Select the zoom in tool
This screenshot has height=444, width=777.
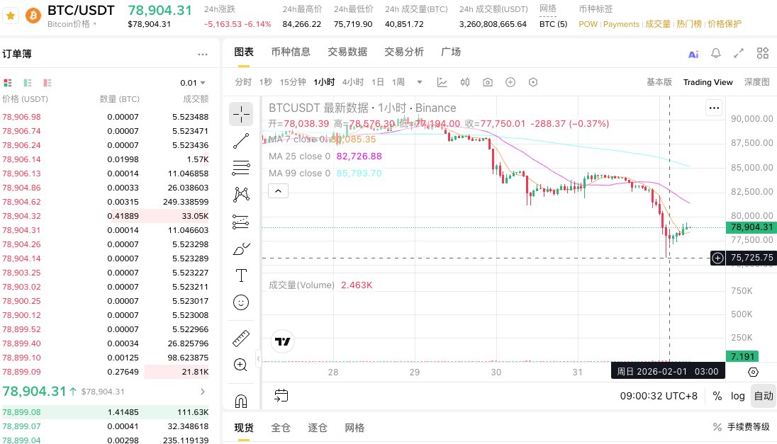pos(241,365)
